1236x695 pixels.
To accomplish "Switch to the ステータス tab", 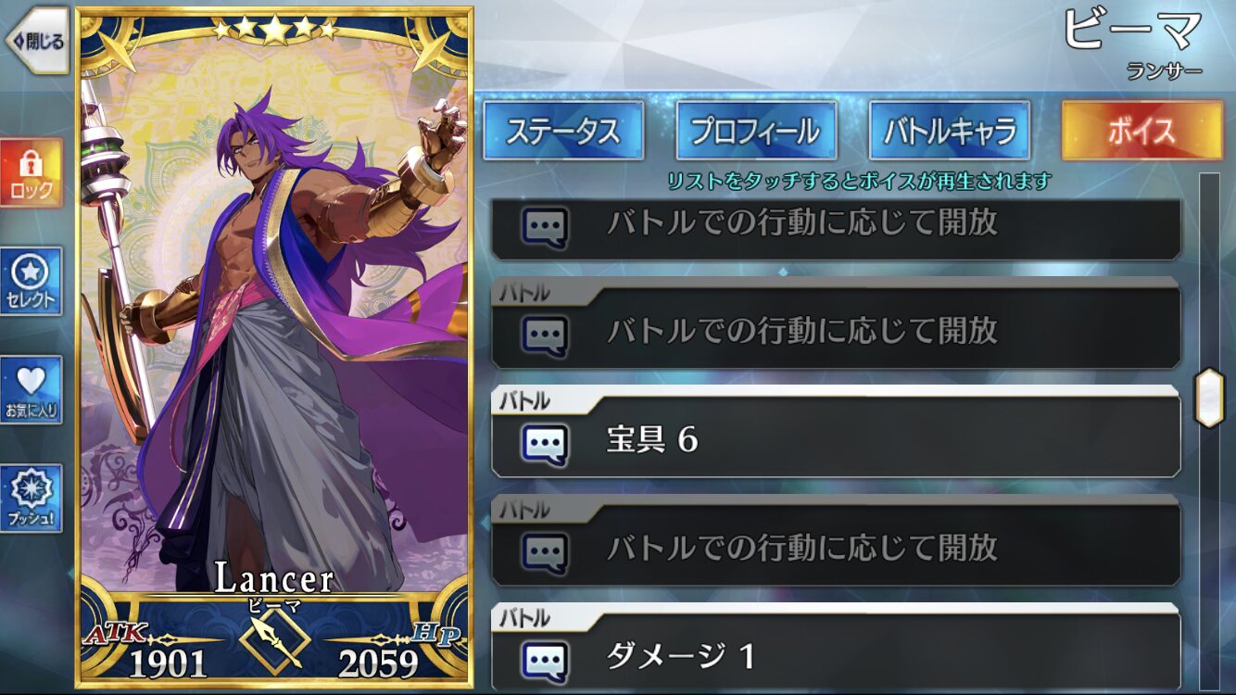I will point(563,131).
